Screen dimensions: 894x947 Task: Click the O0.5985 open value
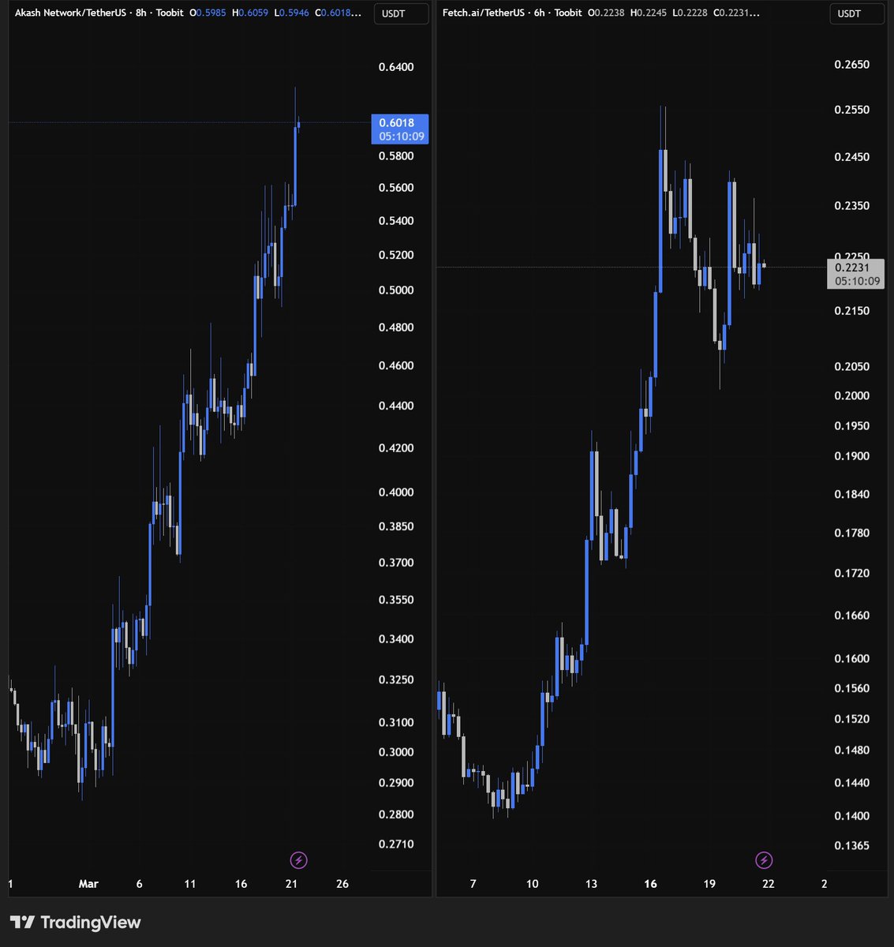click(208, 13)
